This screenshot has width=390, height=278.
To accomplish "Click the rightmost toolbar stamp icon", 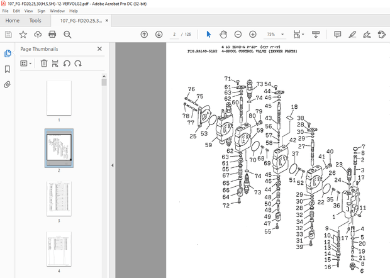I will coord(382,35).
